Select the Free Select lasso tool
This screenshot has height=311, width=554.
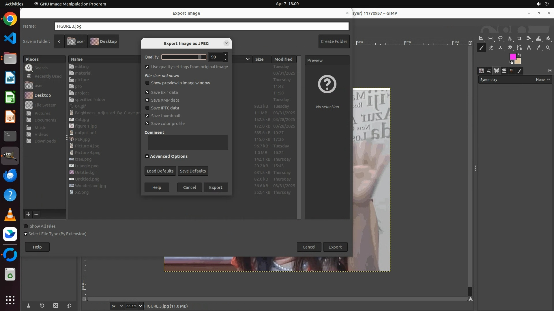coord(500,39)
